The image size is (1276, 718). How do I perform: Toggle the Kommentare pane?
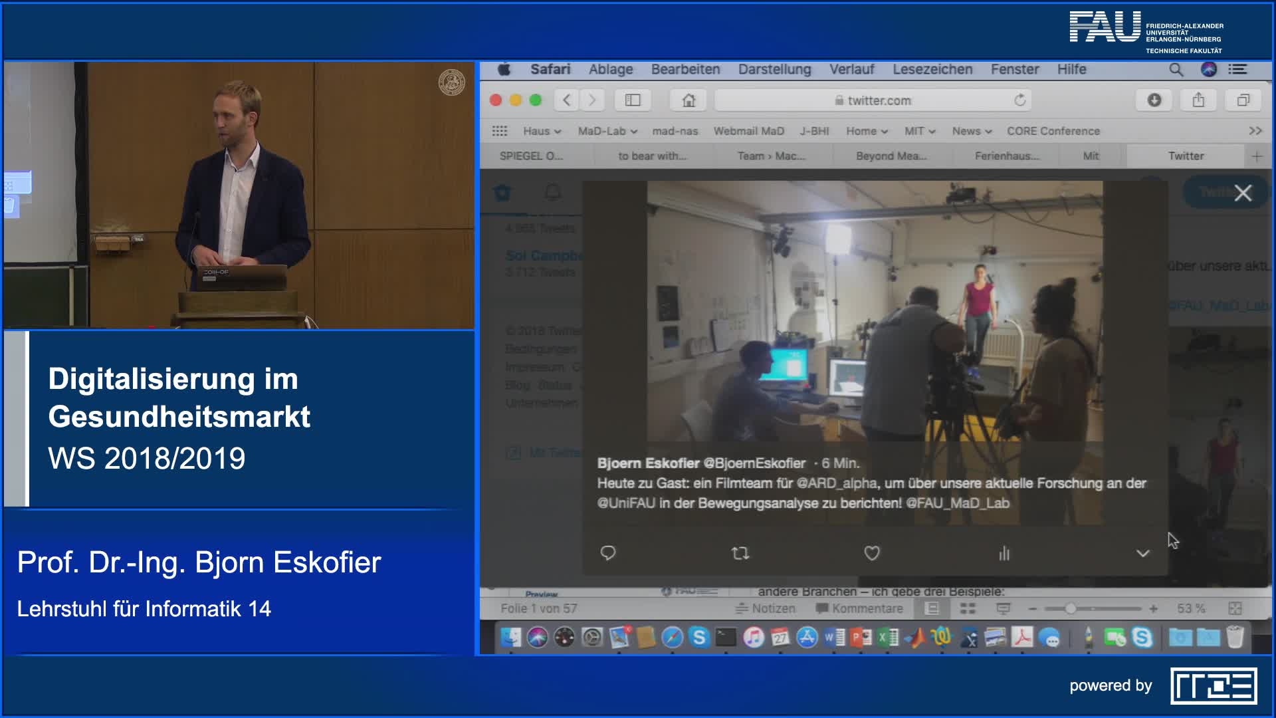click(x=859, y=608)
